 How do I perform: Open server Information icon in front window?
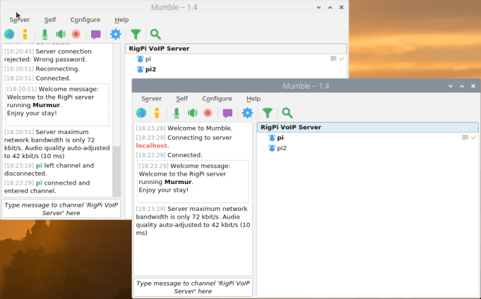(157, 113)
